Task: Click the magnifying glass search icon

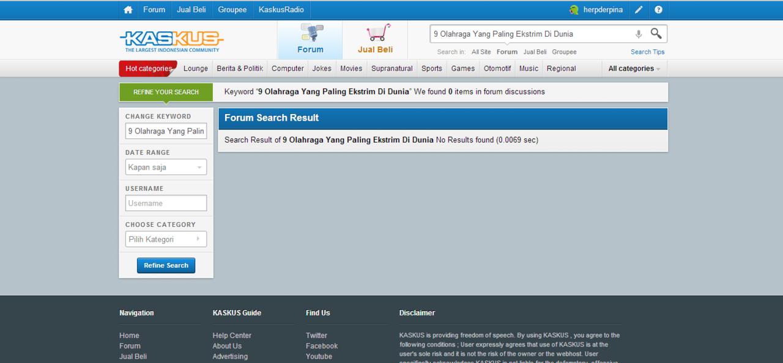Action: (656, 34)
